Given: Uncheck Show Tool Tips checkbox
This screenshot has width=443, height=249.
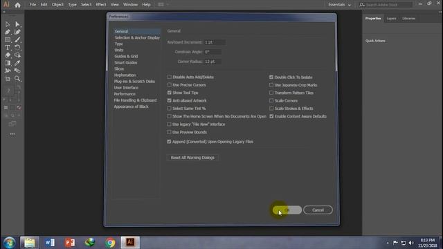Looking at the screenshot, I should coord(169,93).
